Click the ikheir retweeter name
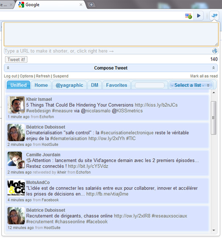This screenshot has height=238, width=222. [62, 172]
